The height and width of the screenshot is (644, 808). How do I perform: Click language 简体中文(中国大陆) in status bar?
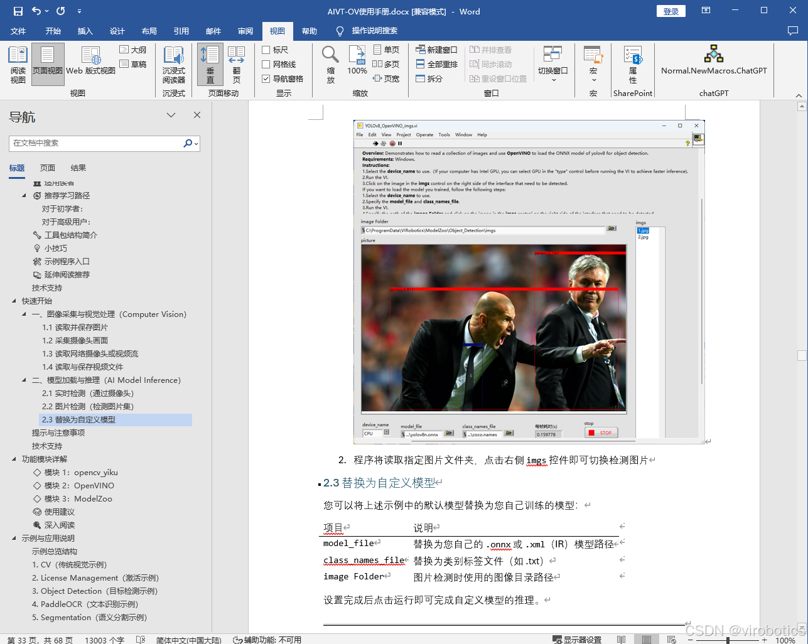[x=189, y=640]
